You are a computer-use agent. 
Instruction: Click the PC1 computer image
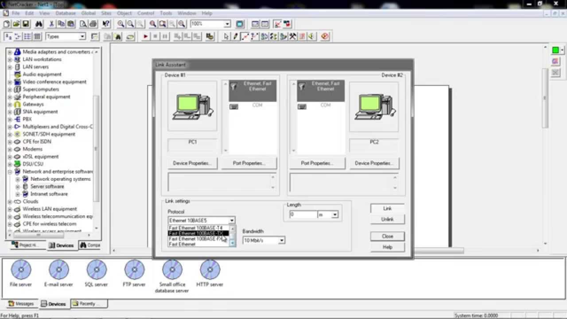coord(193,106)
